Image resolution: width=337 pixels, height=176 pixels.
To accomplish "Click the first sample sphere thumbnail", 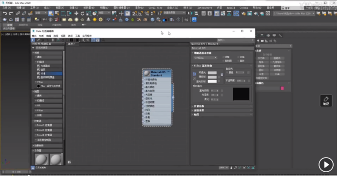I will tap(41, 160).
